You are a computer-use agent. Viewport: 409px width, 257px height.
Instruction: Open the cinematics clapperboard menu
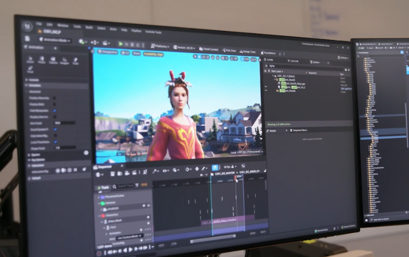106,43
